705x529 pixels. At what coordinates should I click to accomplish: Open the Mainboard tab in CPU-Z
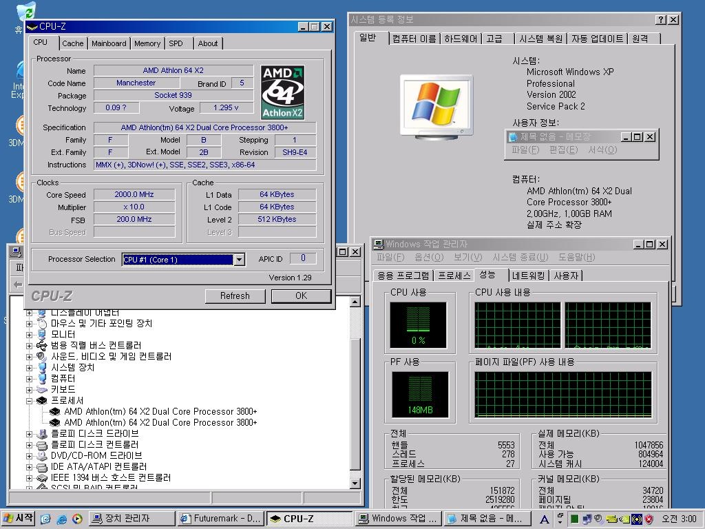[109, 43]
